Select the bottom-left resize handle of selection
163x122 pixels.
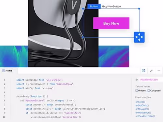[83, 37]
